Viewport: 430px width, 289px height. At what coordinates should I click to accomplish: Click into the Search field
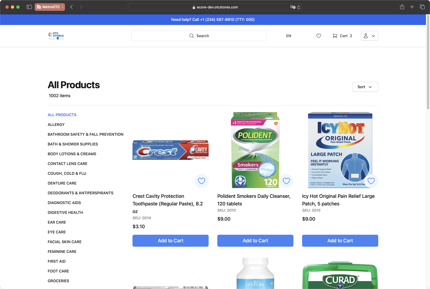[199, 36]
